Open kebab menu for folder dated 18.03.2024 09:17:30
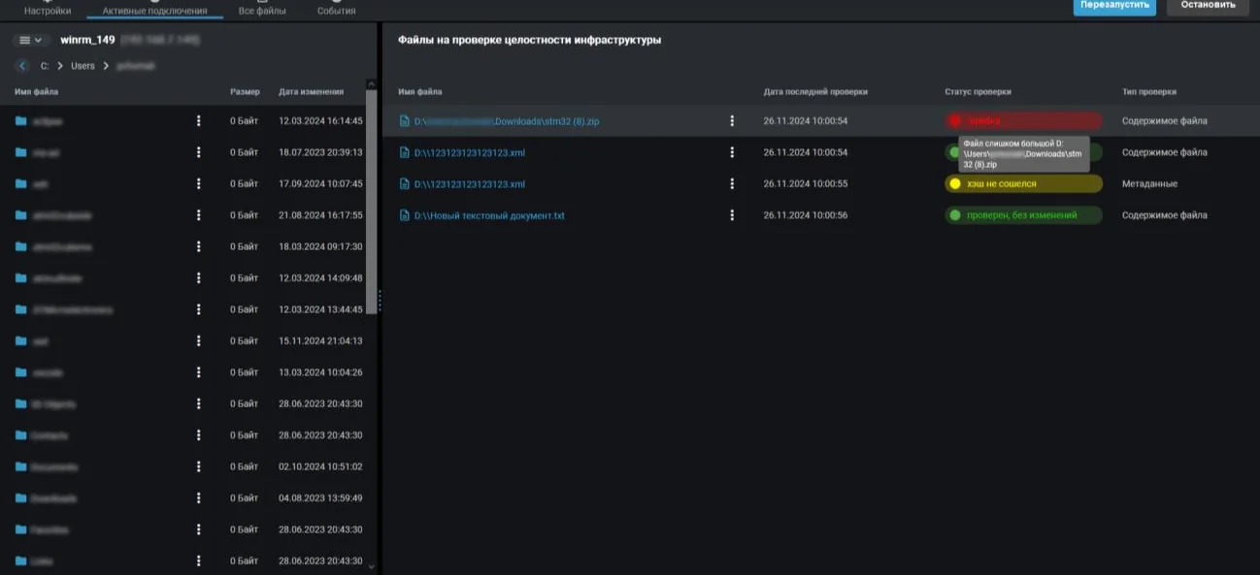The width and height of the screenshot is (1260, 575). (199, 246)
